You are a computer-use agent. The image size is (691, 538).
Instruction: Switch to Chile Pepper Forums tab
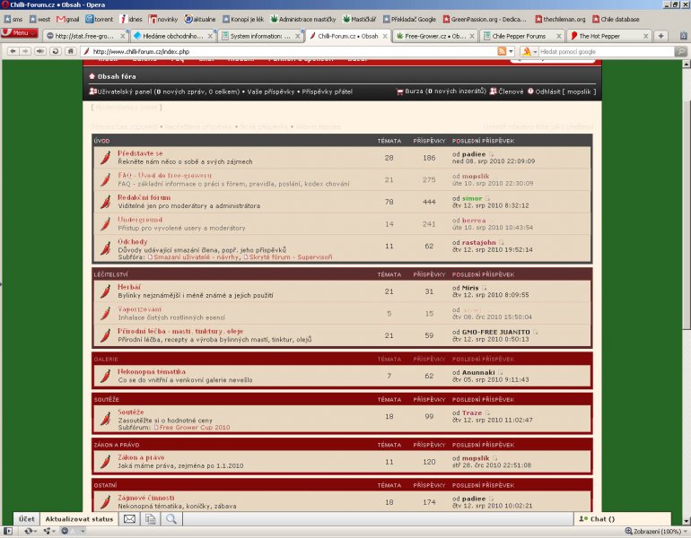[519, 36]
